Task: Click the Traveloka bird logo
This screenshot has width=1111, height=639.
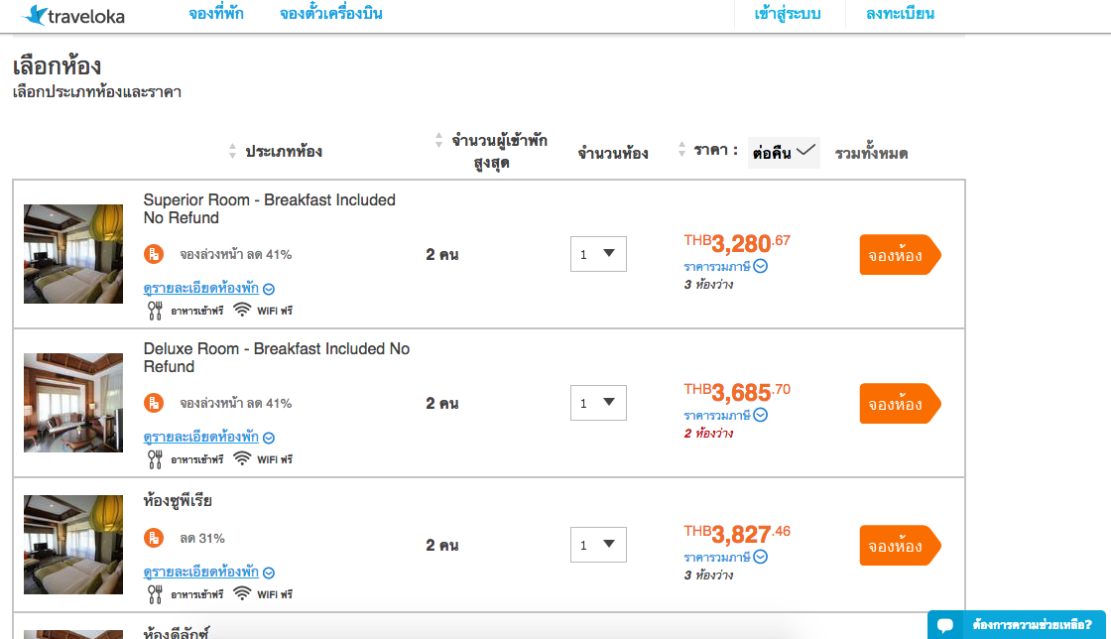Action: [x=36, y=15]
